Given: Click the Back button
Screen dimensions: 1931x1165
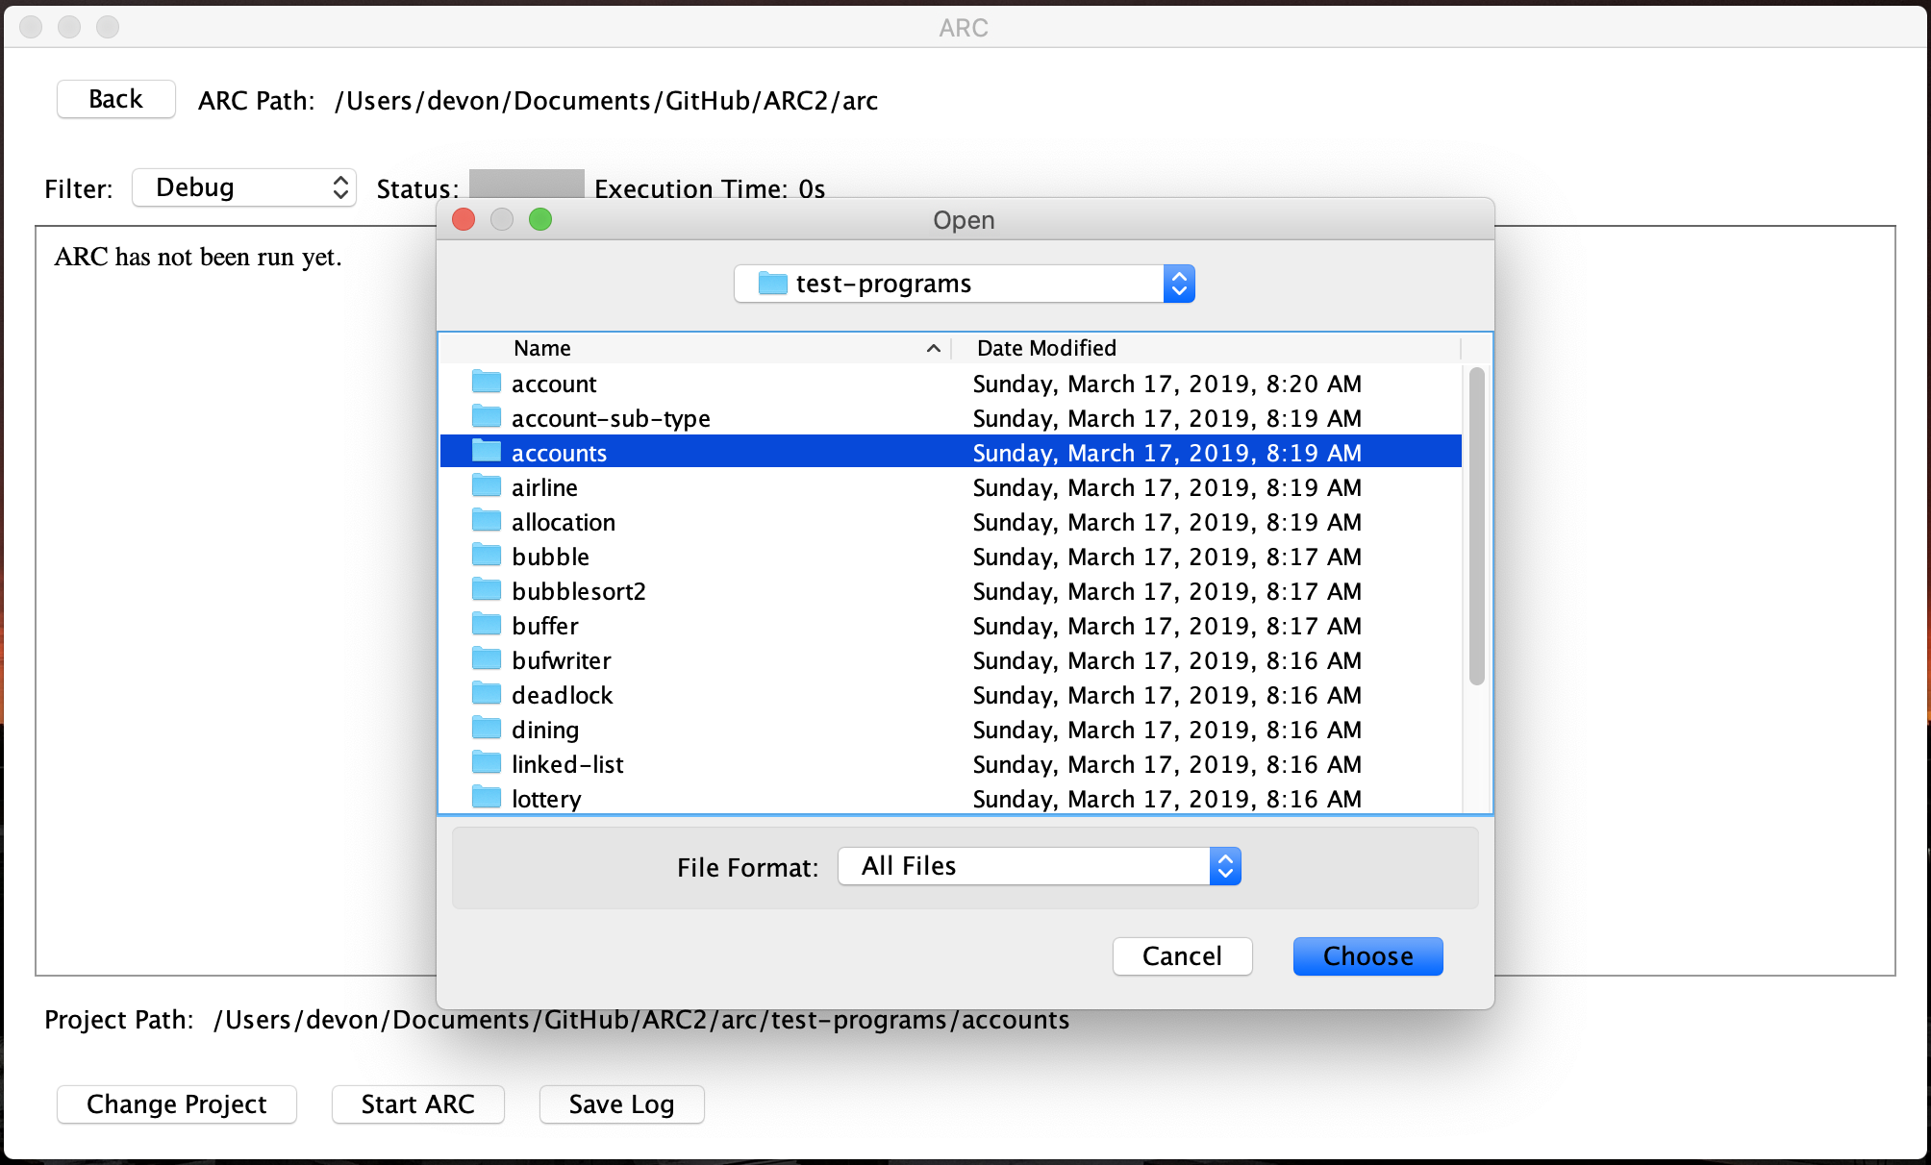Looking at the screenshot, I should point(115,99).
